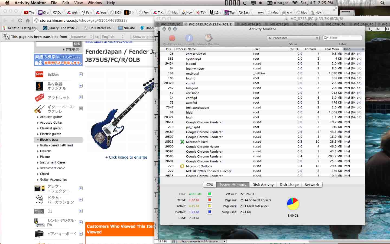390x244 pixels.
Task: Click the Drums percussion category icon
Action: coord(39,200)
